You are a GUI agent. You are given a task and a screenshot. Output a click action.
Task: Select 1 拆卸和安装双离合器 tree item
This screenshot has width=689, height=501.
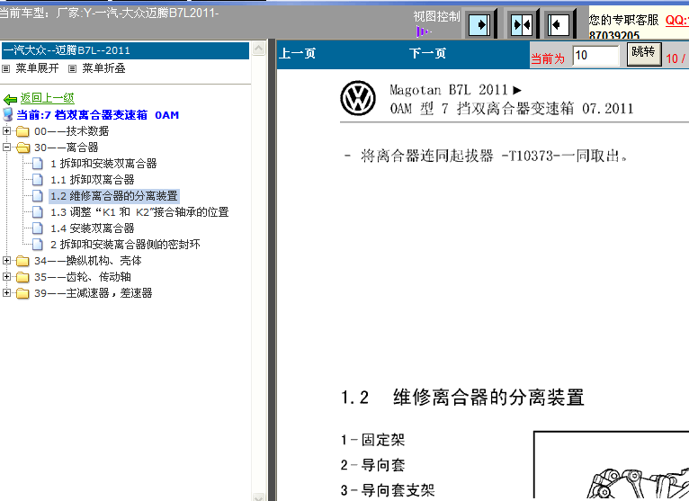point(103,164)
